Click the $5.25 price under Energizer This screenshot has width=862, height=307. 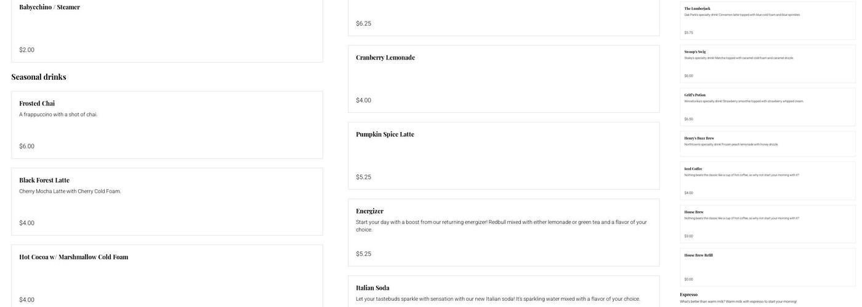(363, 254)
